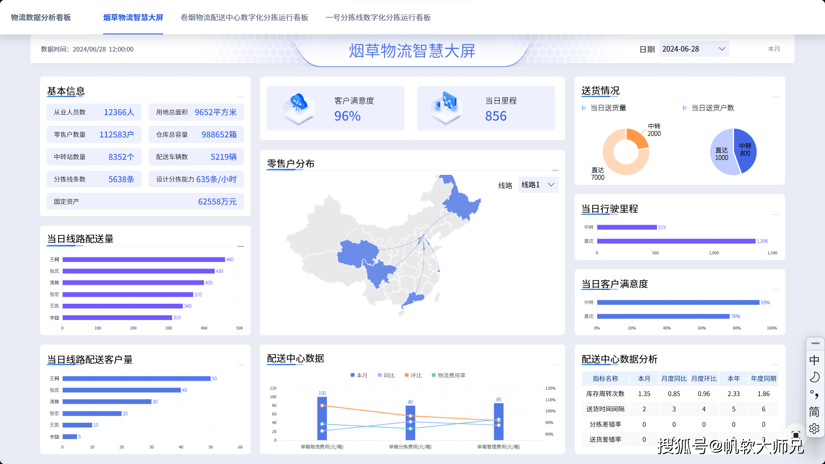Toggle the 环比 legend series
The width and height of the screenshot is (825, 464).
[413, 375]
